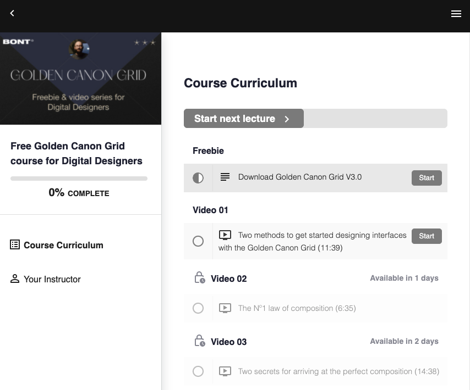Screen dimensions: 470x390
Task: Open Download Golden Canon Grid V3.0 title
Action: coord(300,177)
